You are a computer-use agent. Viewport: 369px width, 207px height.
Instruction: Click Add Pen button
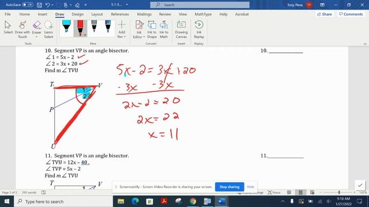click(122, 29)
